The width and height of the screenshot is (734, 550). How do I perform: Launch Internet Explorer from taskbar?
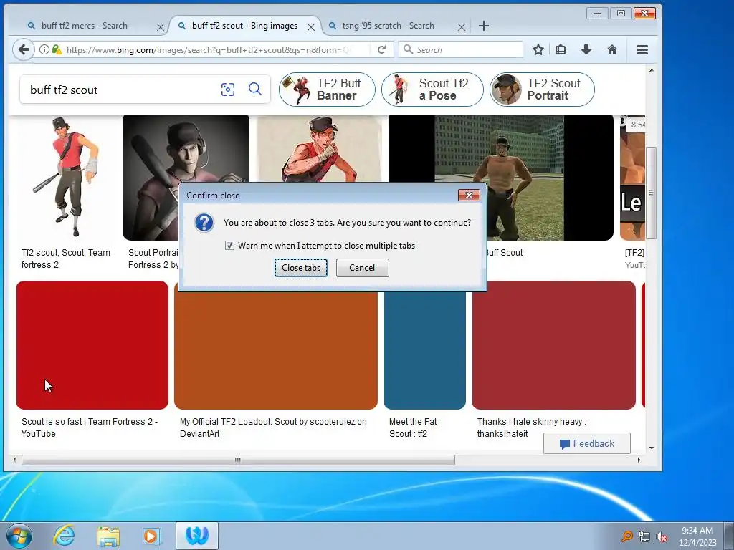(x=64, y=536)
